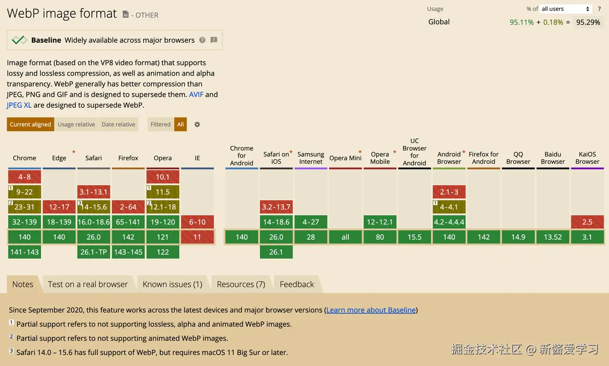
Task: Click Android Browser 2.1-3 cell
Action: tap(449, 192)
